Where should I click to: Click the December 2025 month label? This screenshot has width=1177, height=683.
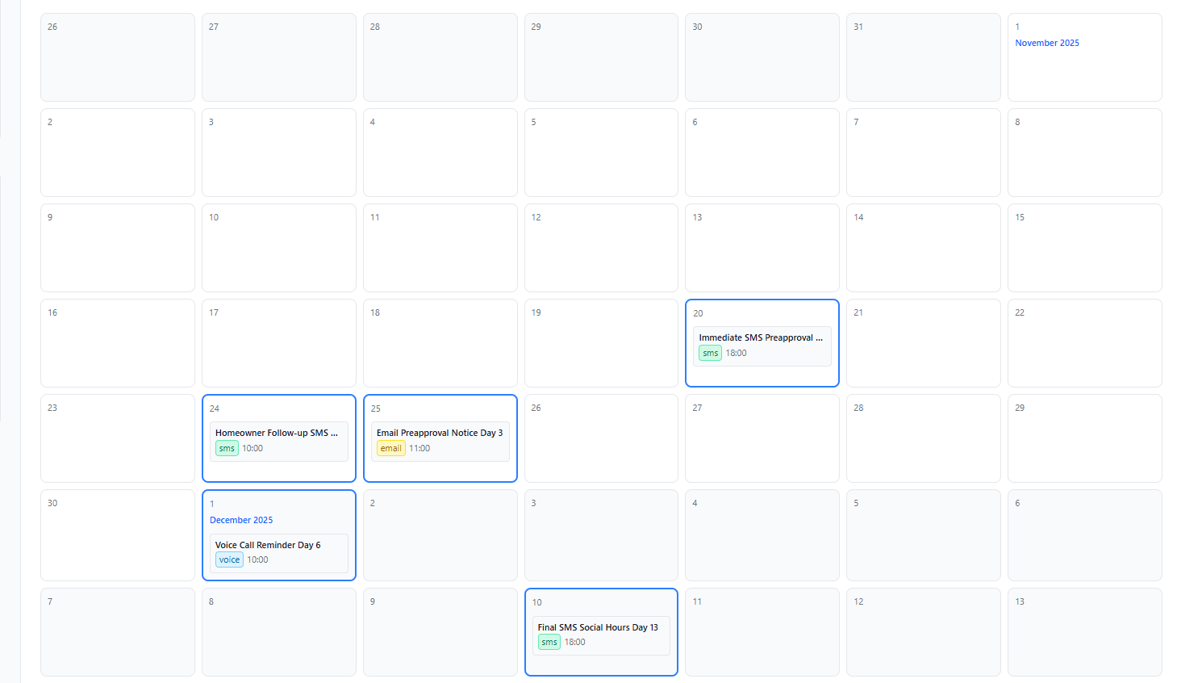pyautogui.click(x=241, y=521)
